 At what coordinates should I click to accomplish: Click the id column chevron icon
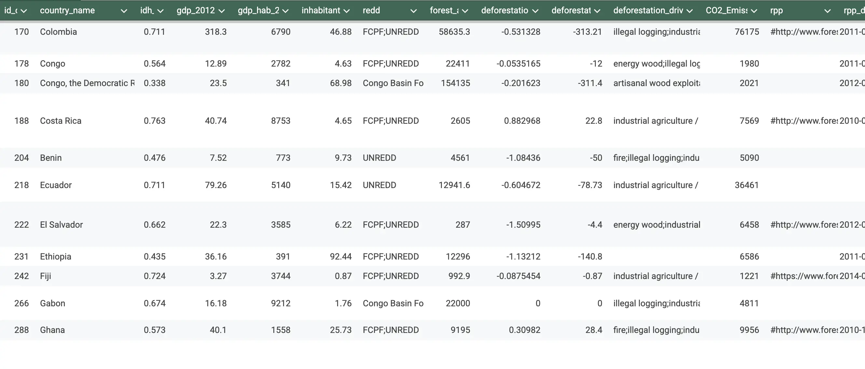(x=24, y=11)
